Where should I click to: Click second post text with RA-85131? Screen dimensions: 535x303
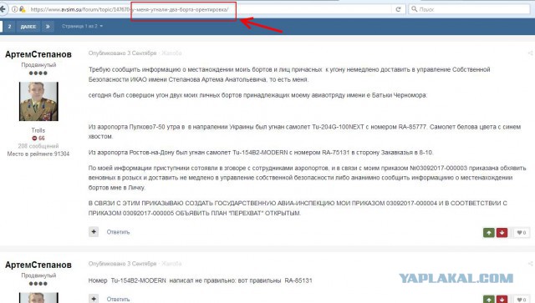(x=201, y=280)
